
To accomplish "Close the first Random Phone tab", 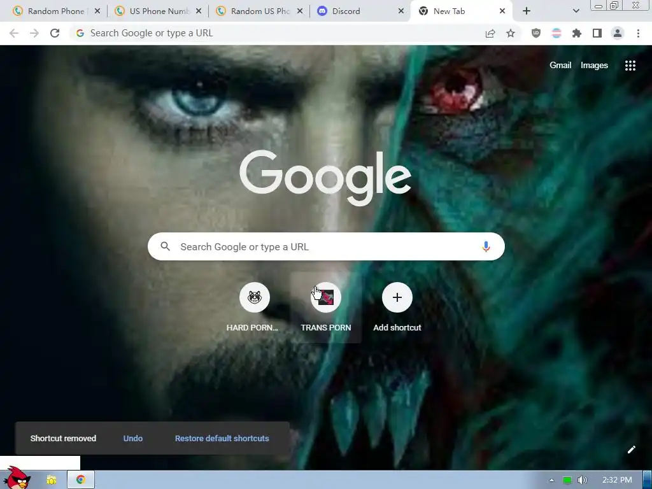I will 97,11.
